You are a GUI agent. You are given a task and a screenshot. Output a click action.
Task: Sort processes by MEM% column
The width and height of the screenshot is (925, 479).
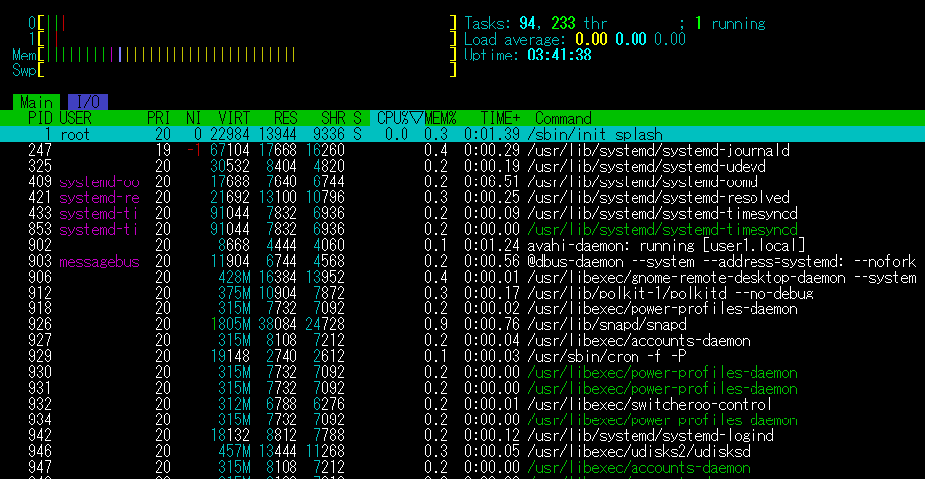click(441, 118)
